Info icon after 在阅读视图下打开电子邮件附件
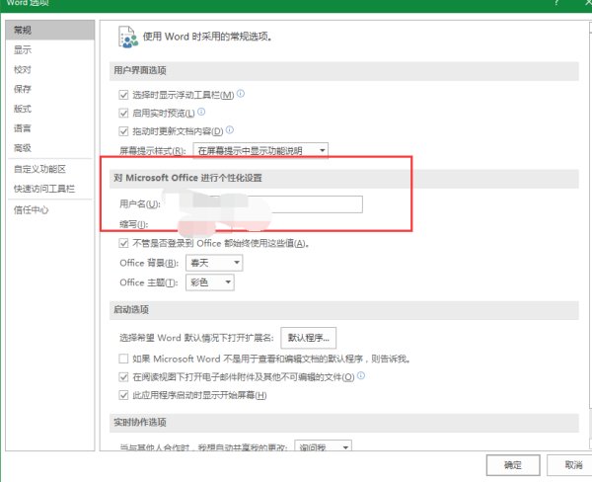Screen dimensions: 592x482 (361, 375)
